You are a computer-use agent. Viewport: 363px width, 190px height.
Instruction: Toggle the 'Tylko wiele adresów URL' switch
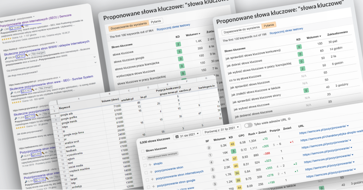(248, 125)
